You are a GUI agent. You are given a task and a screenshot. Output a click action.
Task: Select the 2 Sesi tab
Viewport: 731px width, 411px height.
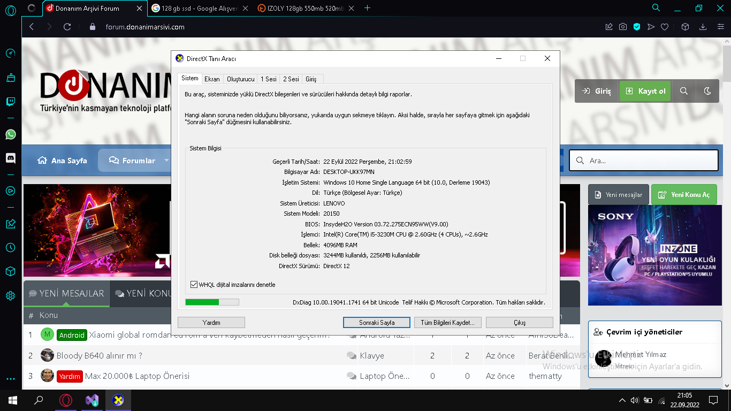click(x=291, y=79)
